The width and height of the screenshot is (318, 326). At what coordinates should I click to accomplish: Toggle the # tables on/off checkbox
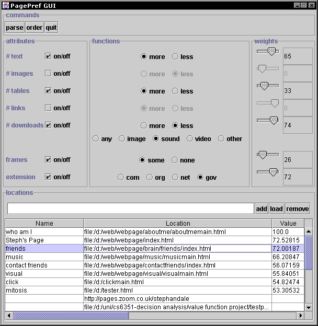pyautogui.click(x=48, y=91)
